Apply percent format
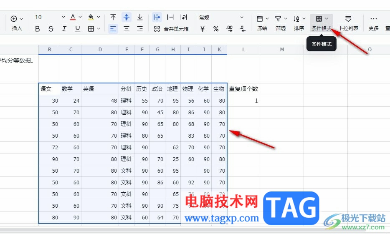 pyautogui.click(x=216, y=29)
